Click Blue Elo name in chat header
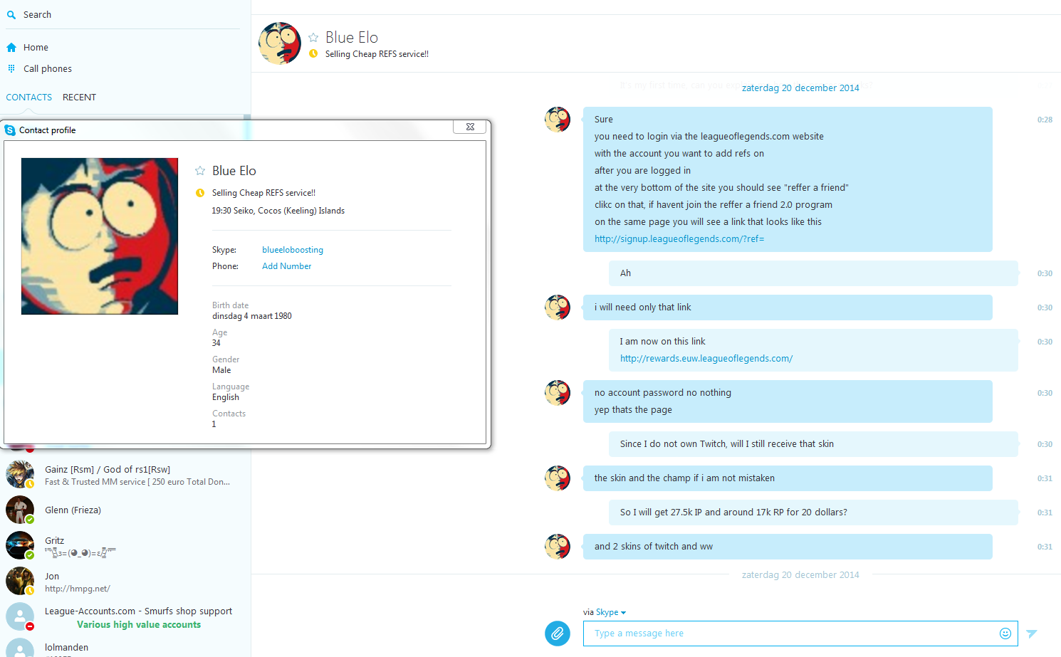Viewport: 1061px width, 657px height. coord(352,38)
